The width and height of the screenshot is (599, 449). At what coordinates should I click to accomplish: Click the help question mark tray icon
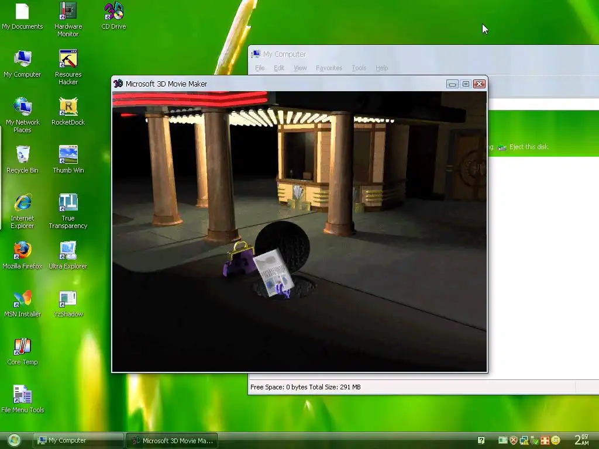point(481,440)
